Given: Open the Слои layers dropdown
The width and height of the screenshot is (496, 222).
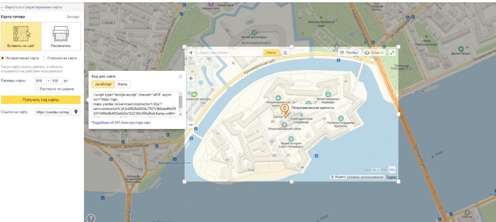Looking at the screenshot, I should [x=374, y=53].
